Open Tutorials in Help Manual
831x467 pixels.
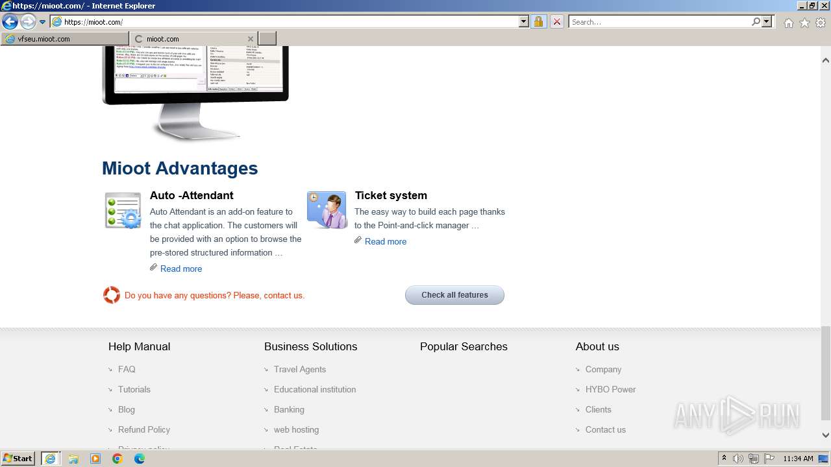(x=134, y=389)
